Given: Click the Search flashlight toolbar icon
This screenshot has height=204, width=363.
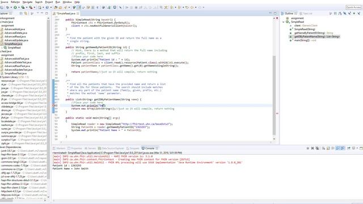Looking at the screenshot, I should point(65,7).
